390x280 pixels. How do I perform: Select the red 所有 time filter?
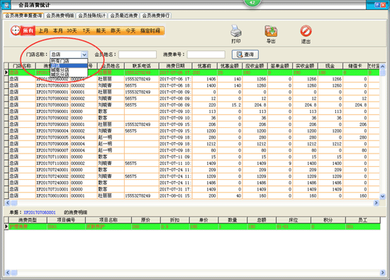coord(28,31)
